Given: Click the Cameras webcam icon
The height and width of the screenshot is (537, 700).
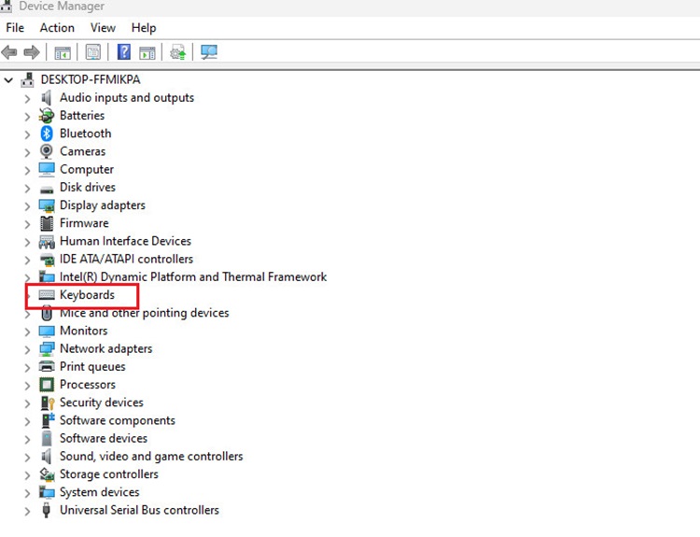Looking at the screenshot, I should click(47, 151).
